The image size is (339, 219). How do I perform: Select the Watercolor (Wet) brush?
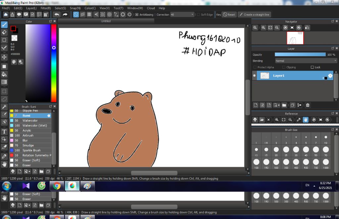(30, 126)
